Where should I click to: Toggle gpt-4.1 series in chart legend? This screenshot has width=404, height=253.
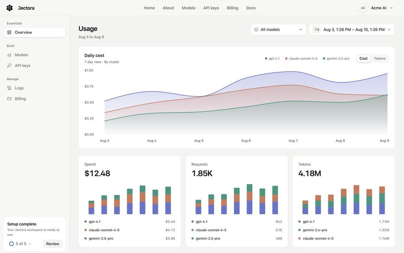[272, 59]
